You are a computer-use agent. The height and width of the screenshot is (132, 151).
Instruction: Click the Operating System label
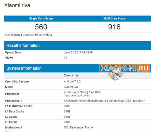tap(17, 81)
